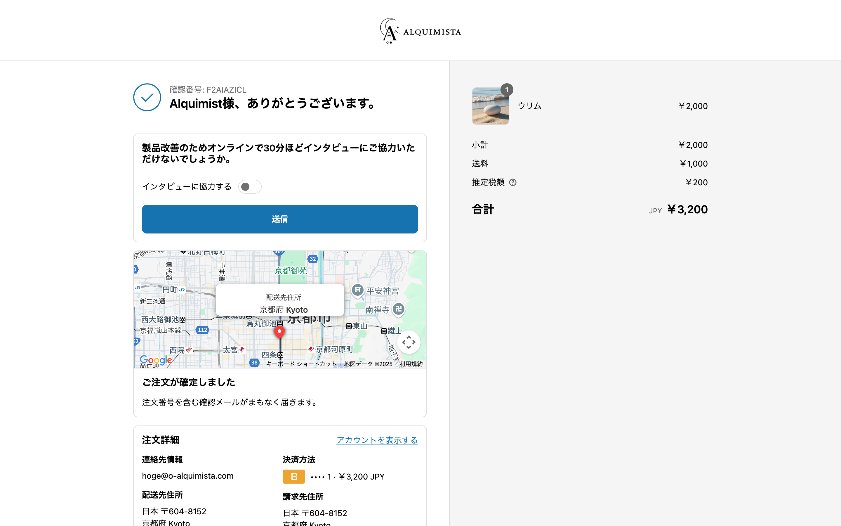Click the 東山 station icon on map
The width and height of the screenshot is (841, 526).
pyautogui.click(x=349, y=326)
